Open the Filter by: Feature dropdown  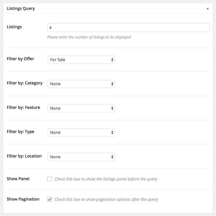point(81,108)
